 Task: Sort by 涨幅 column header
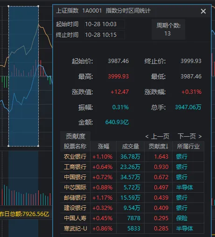[104, 146]
